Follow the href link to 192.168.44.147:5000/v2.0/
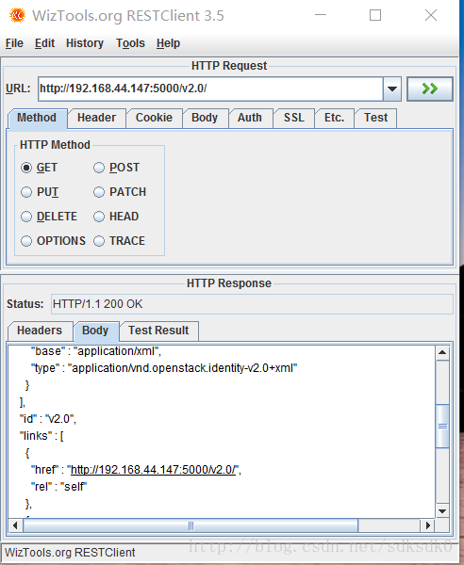 point(153,470)
